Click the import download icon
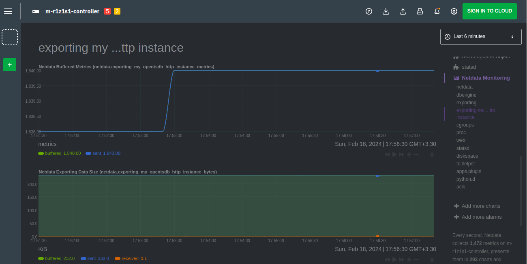 386,11
